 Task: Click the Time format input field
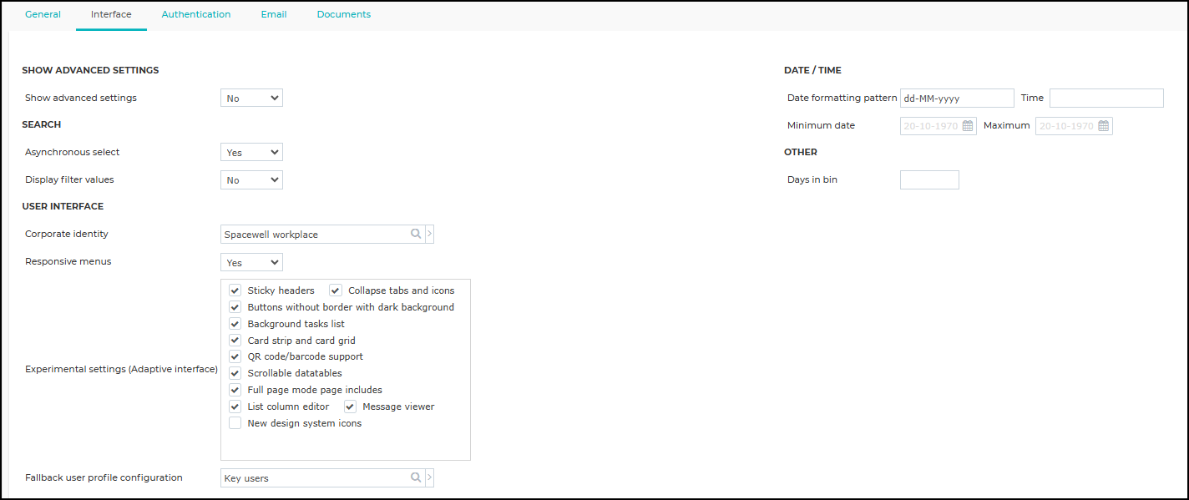(x=1106, y=98)
